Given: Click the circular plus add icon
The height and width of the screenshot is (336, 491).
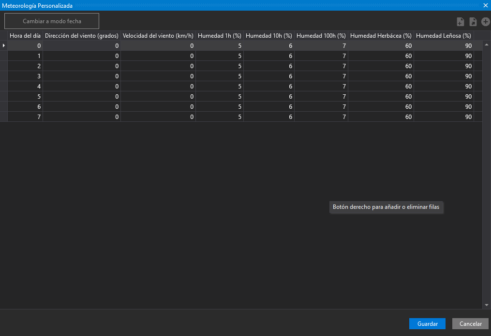Looking at the screenshot, I should point(485,22).
